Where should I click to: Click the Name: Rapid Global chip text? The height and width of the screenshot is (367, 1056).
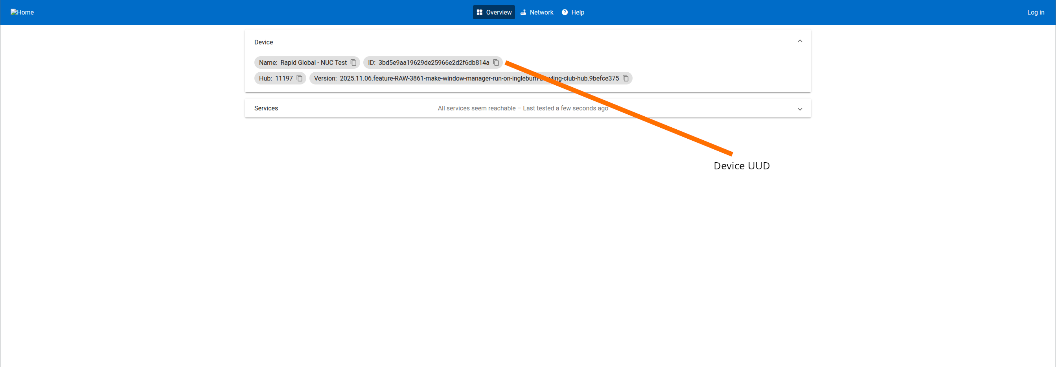pyautogui.click(x=303, y=62)
